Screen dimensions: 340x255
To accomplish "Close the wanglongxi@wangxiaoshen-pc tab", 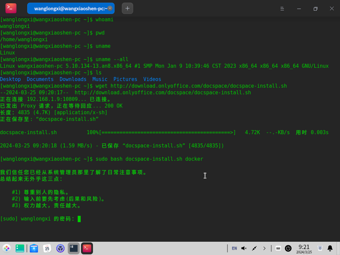I will (110, 8).
